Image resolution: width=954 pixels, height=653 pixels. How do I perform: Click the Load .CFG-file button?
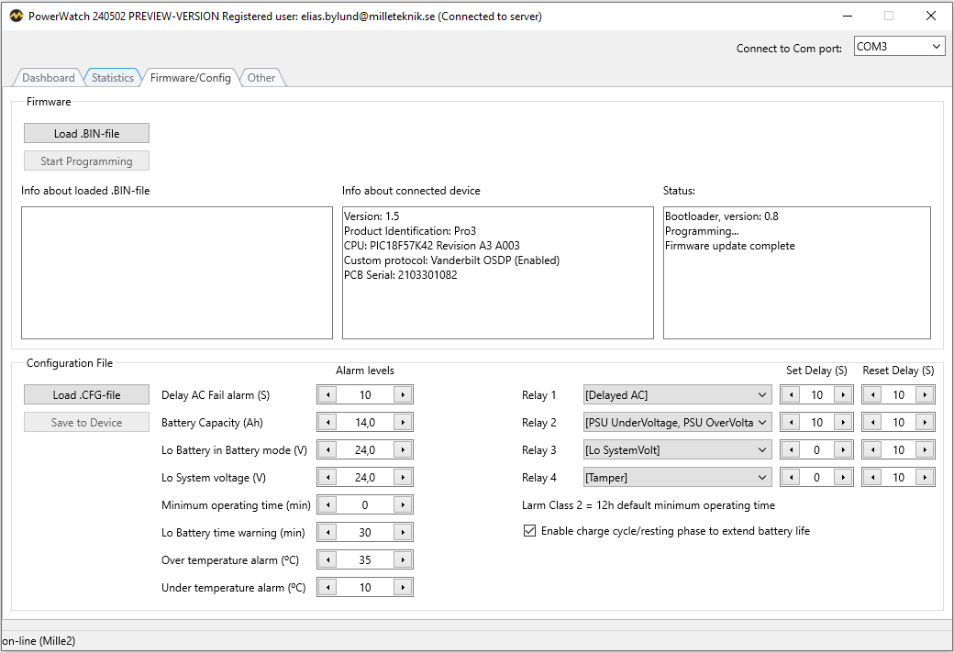coord(85,393)
